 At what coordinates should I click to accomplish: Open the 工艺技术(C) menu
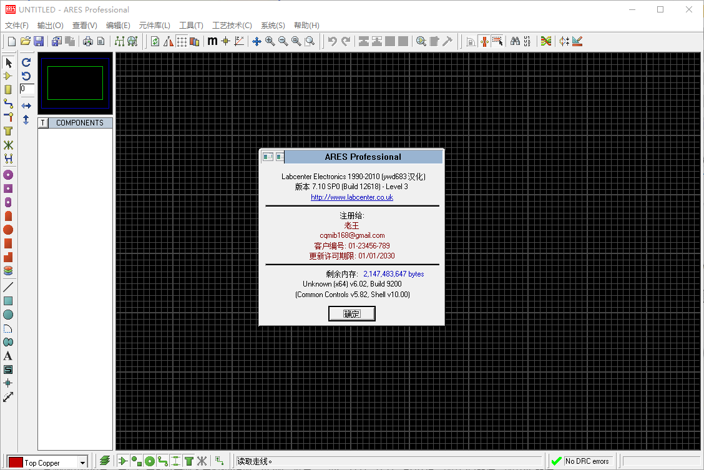[232, 26]
